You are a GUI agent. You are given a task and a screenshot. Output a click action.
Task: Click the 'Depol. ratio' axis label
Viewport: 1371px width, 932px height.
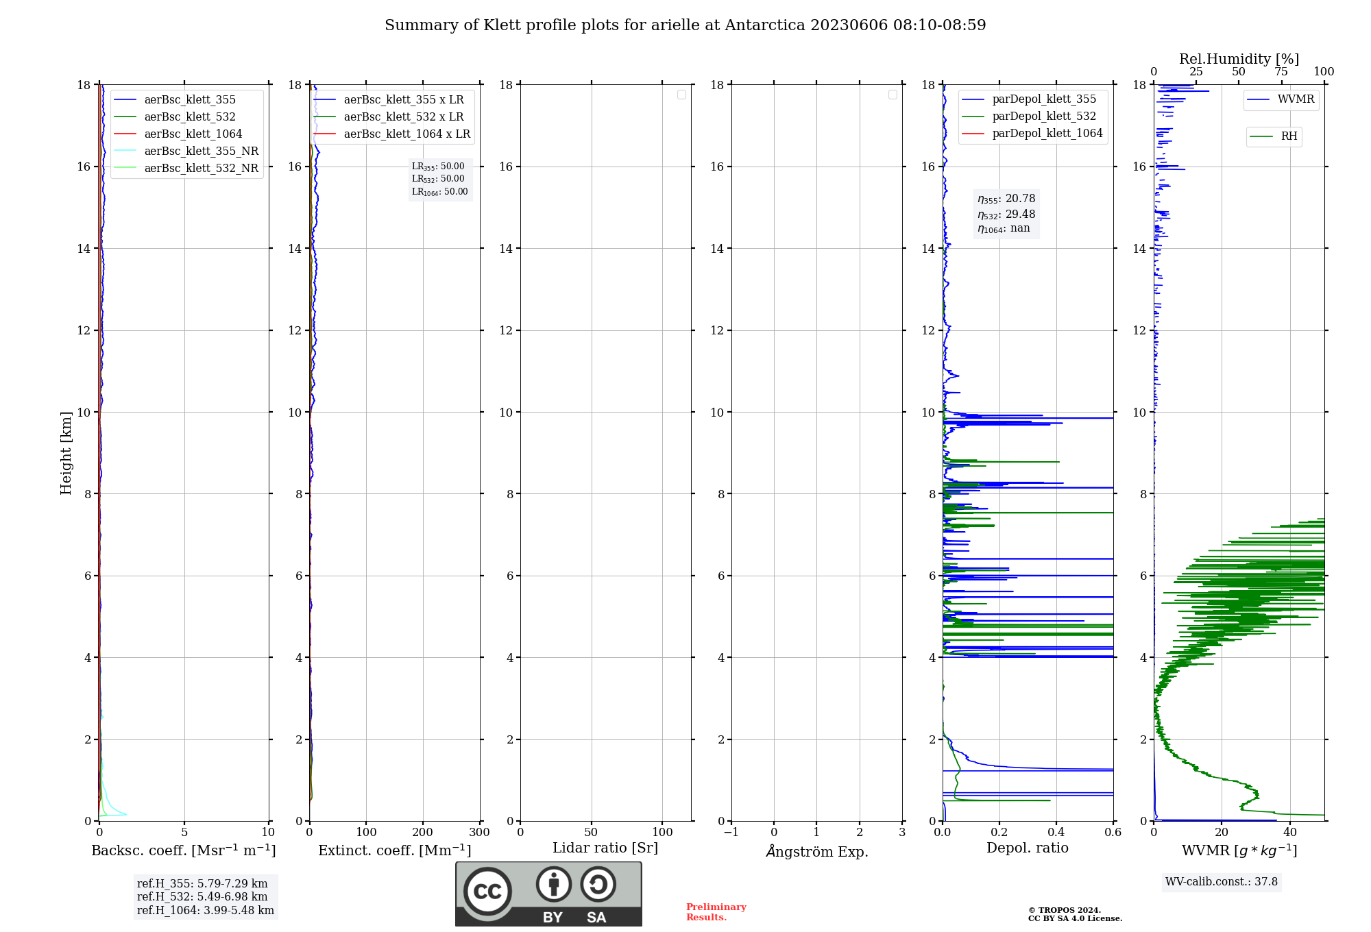click(x=1028, y=848)
